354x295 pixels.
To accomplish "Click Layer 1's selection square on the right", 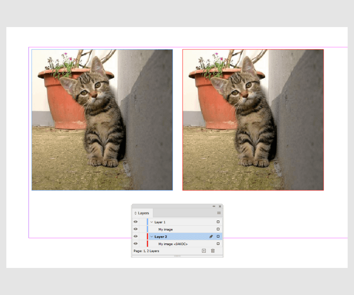I will (218, 221).
